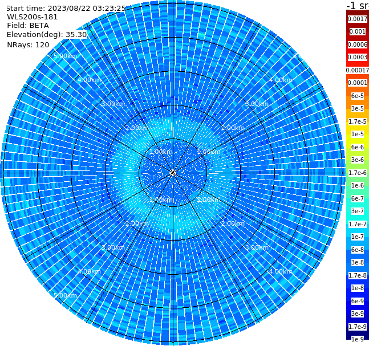
Task: Click the 0.0006 colorbar label
Action: (x=358, y=44)
